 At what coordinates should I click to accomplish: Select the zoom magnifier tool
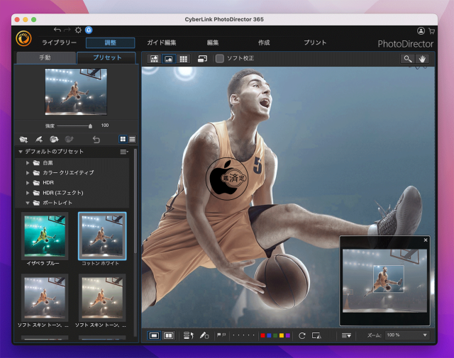(408, 59)
